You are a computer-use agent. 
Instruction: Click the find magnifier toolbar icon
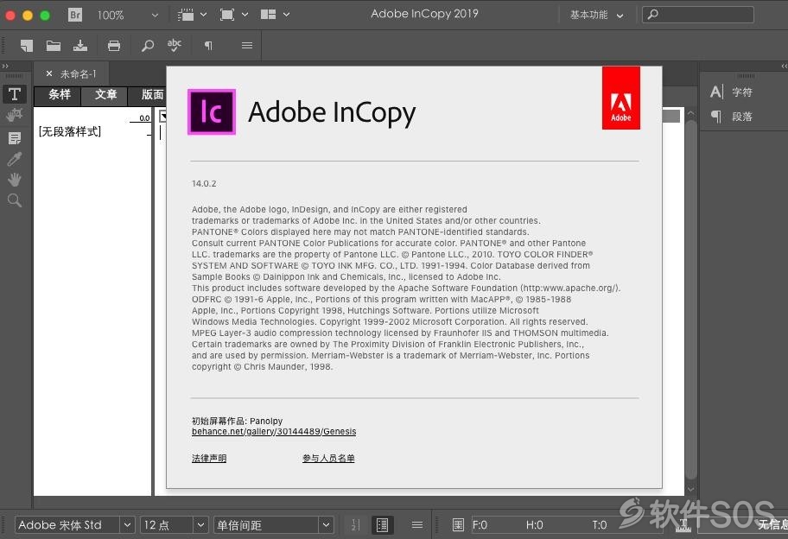coord(147,46)
